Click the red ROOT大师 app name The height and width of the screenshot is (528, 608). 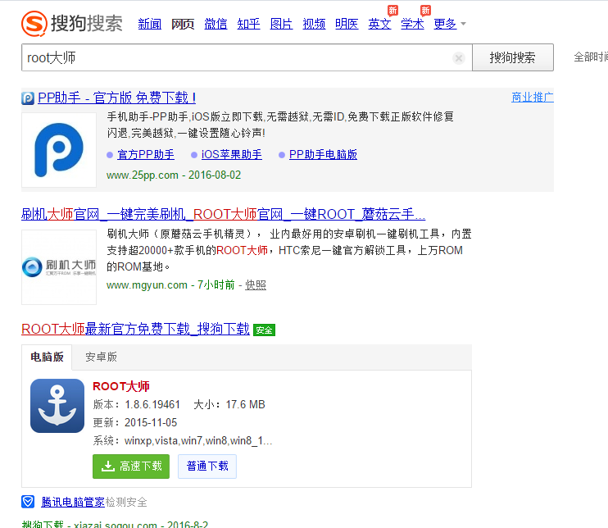[121, 386]
